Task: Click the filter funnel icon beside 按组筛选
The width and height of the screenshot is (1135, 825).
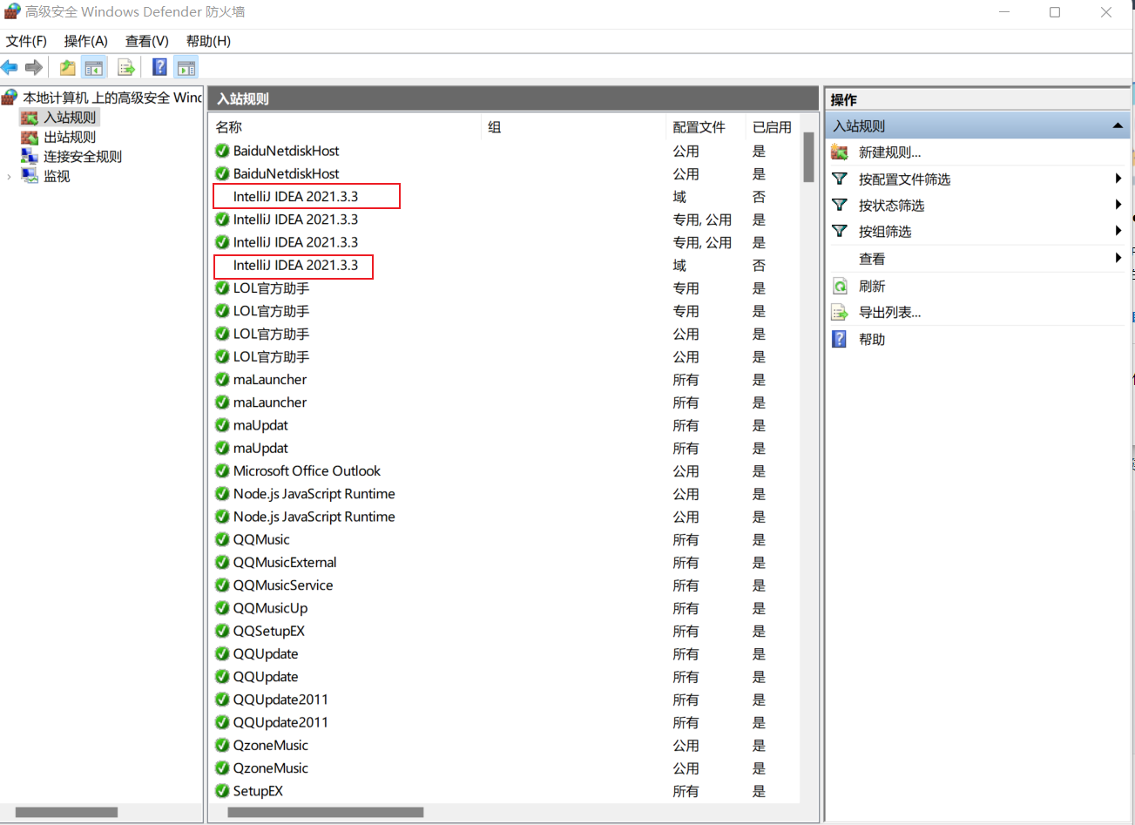Action: tap(840, 231)
